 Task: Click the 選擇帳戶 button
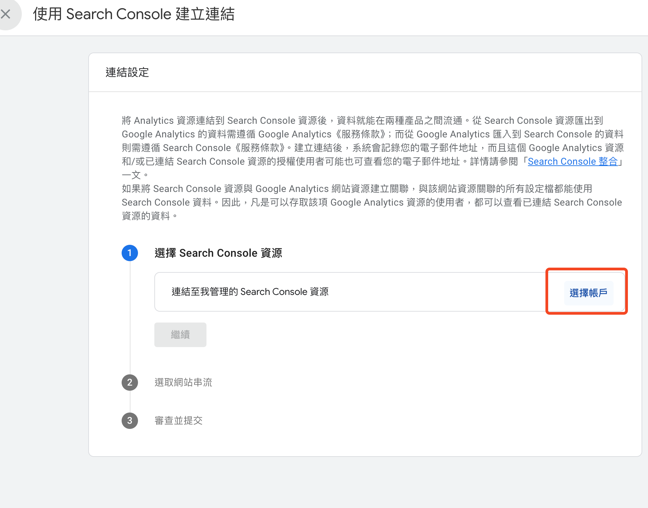[588, 293]
